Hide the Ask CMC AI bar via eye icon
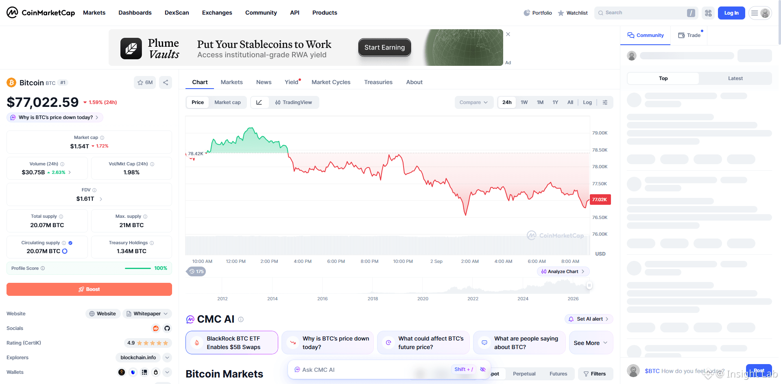The width and height of the screenshot is (781, 384). [x=483, y=369]
